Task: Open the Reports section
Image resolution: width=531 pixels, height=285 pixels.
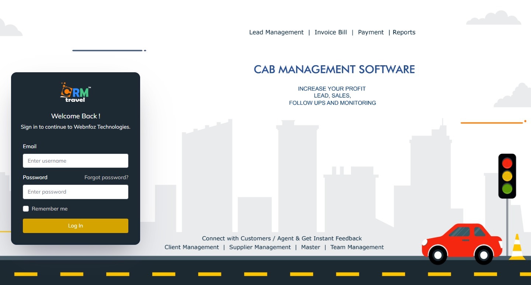Action: tap(404, 32)
